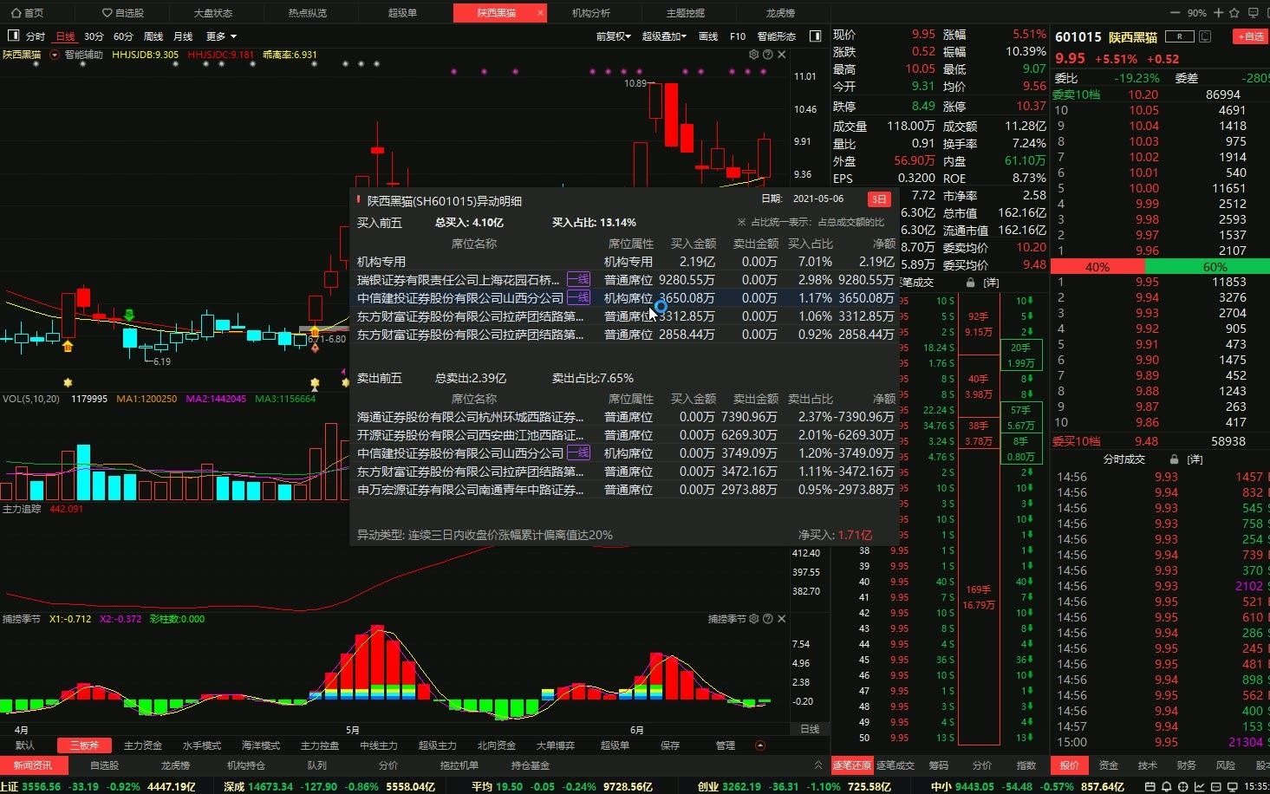Screen dimensions: 1270x794
Task: Click the 一线 tag on 中信建投 buy row
Action: click(578, 297)
